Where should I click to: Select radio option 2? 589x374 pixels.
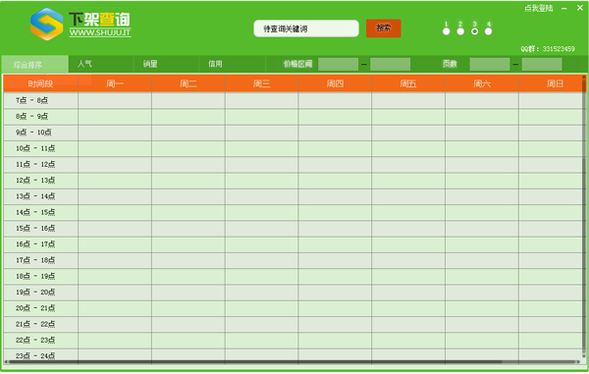460,31
